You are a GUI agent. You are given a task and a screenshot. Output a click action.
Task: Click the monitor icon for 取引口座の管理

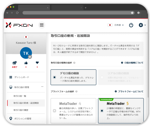click(x=11, y=87)
